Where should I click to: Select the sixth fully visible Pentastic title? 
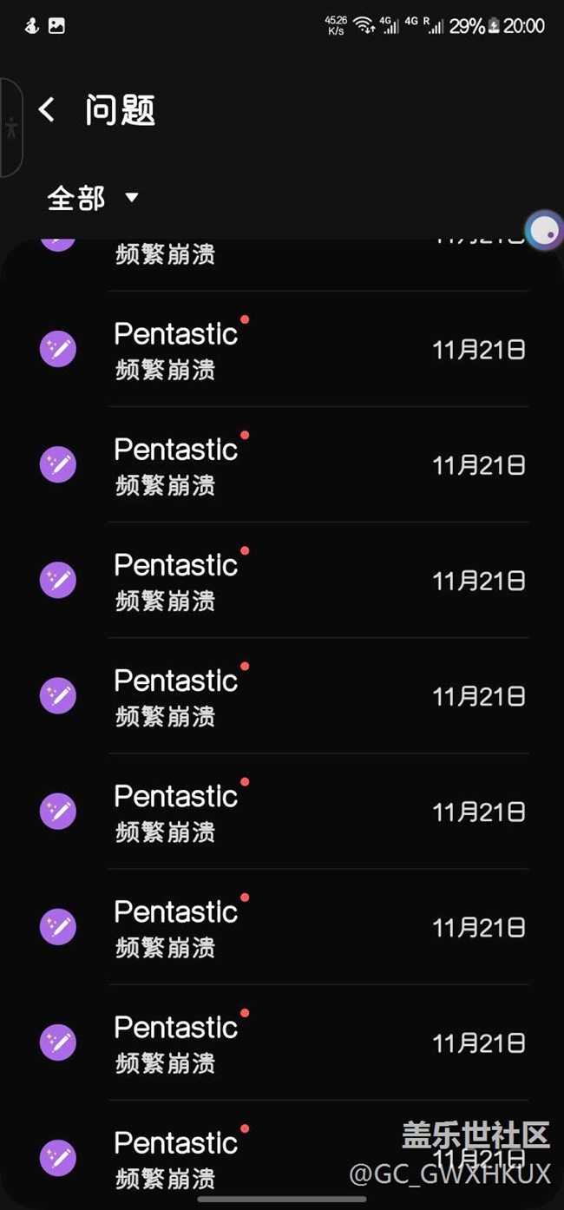coord(175,912)
